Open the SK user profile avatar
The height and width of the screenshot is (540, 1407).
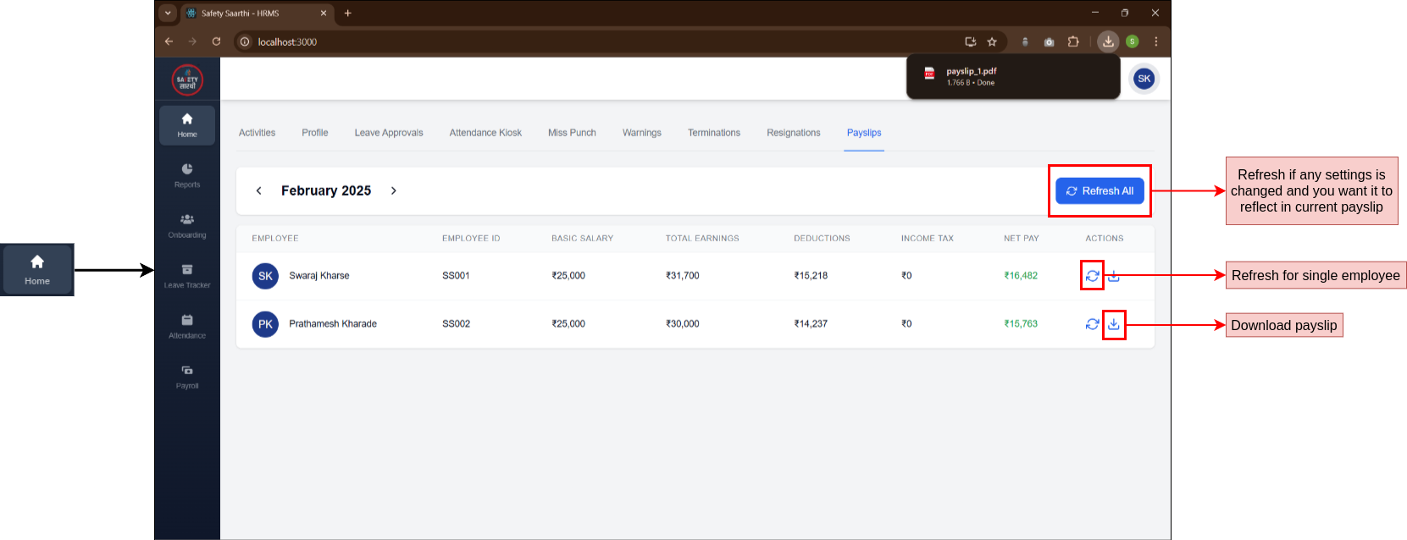coord(1144,79)
